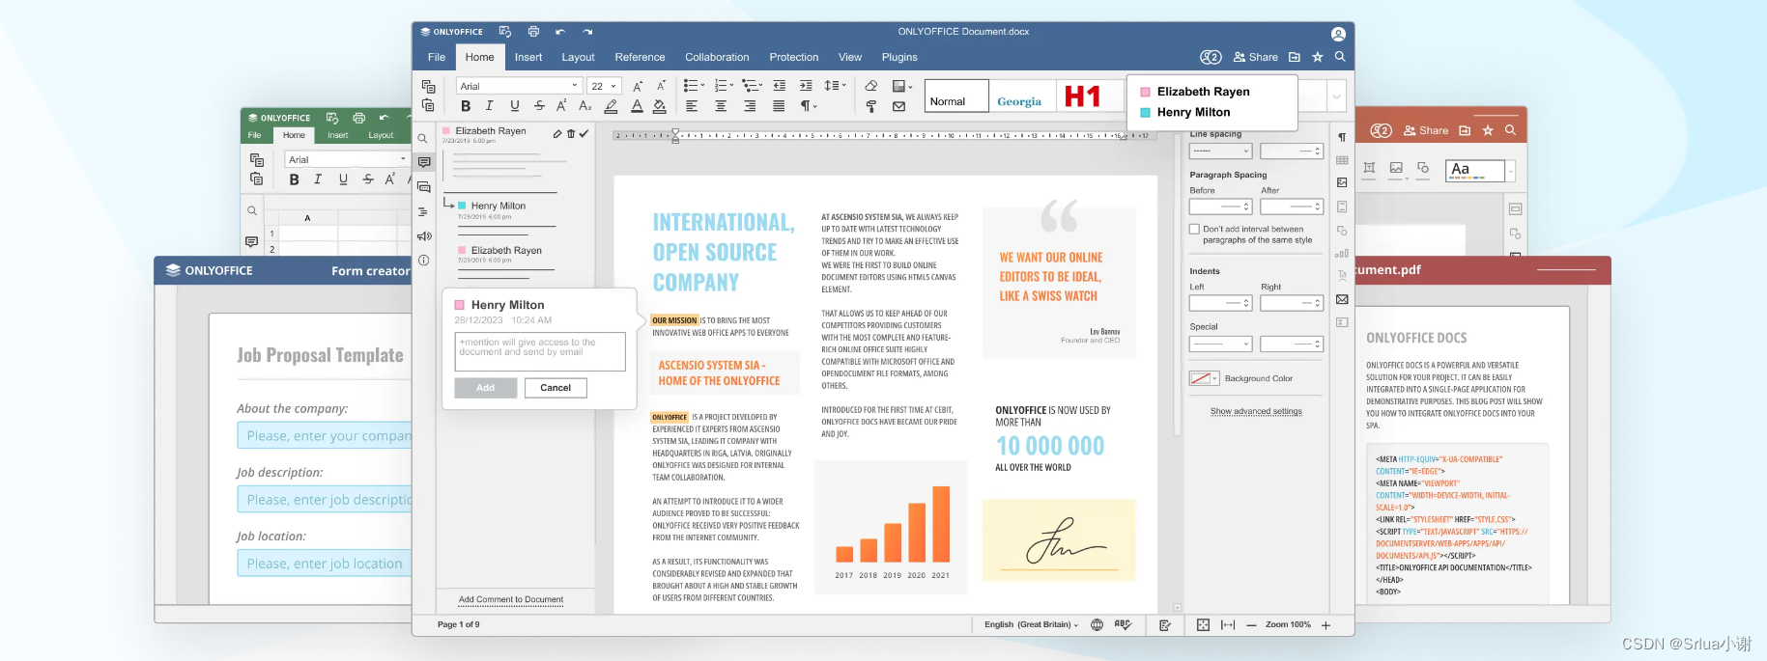Toggle bold in the document editor toolbar
The width and height of the screenshot is (1767, 661).
(466, 106)
